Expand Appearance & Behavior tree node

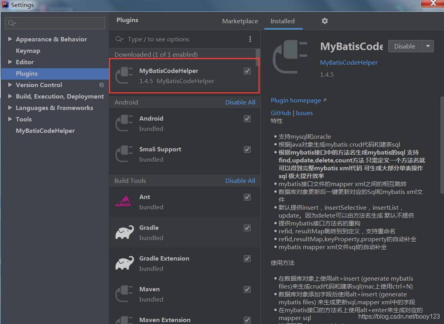(10, 39)
